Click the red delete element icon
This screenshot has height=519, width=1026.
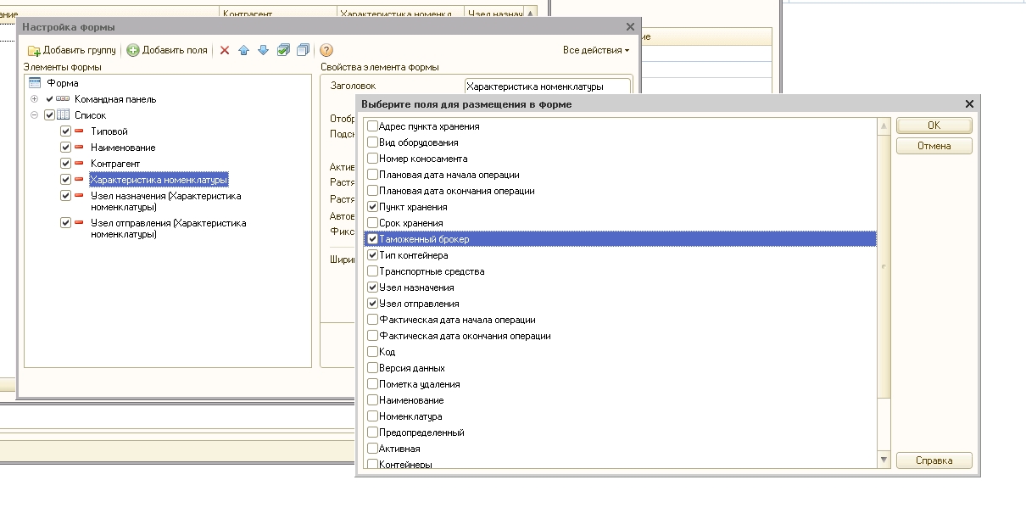[225, 51]
